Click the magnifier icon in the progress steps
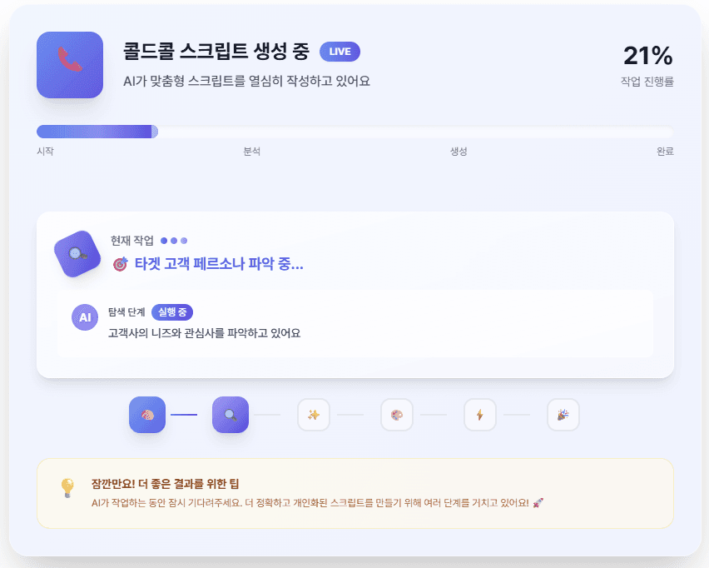The image size is (709, 568). click(x=231, y=415)
